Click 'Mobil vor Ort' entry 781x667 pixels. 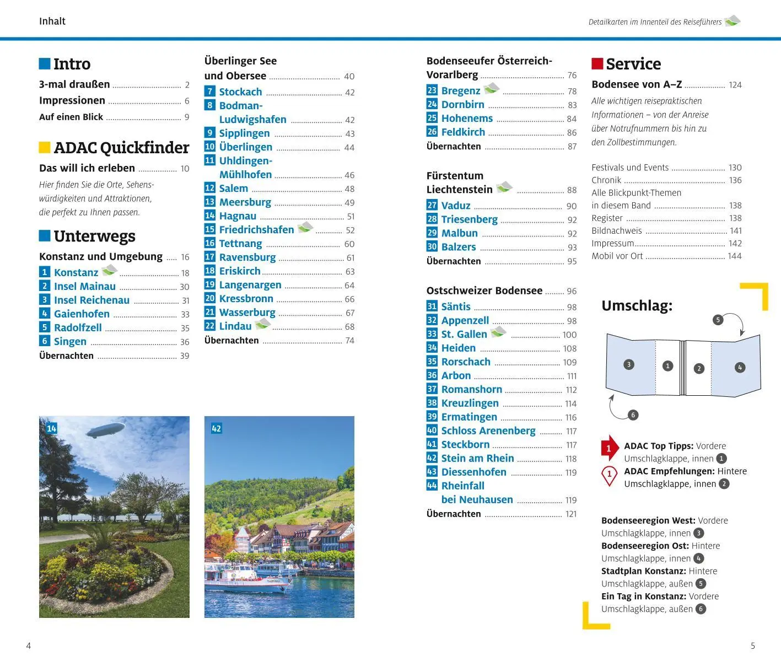point(667,256)
